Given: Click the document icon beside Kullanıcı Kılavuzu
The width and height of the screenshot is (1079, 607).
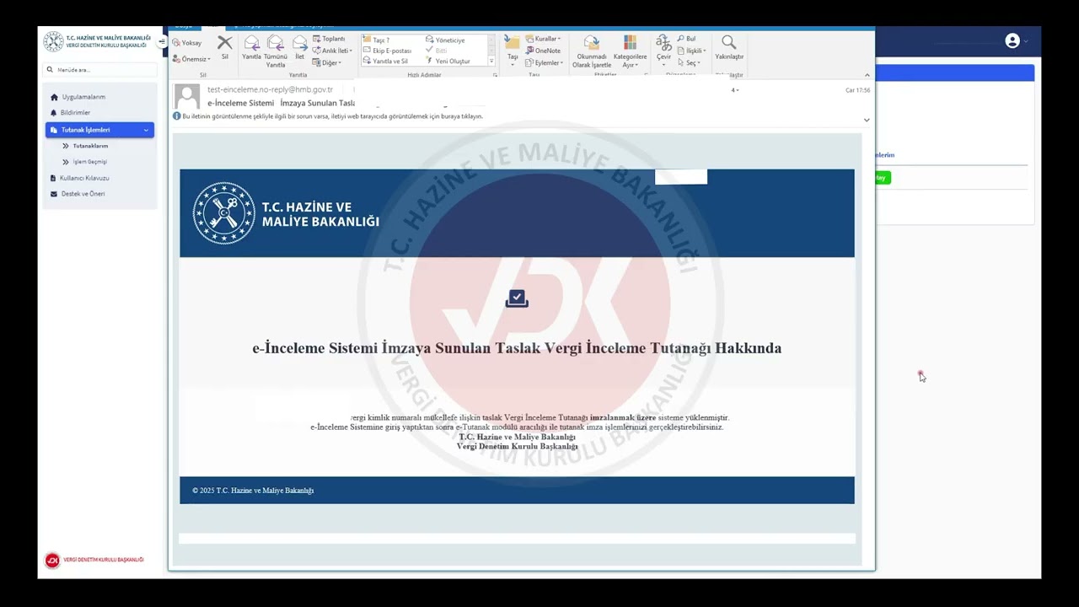Looking at the screenshot, I should click(53, 178).
